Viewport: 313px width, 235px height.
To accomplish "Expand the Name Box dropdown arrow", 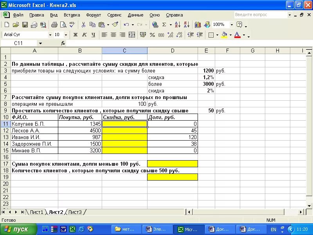I will 40,43.
